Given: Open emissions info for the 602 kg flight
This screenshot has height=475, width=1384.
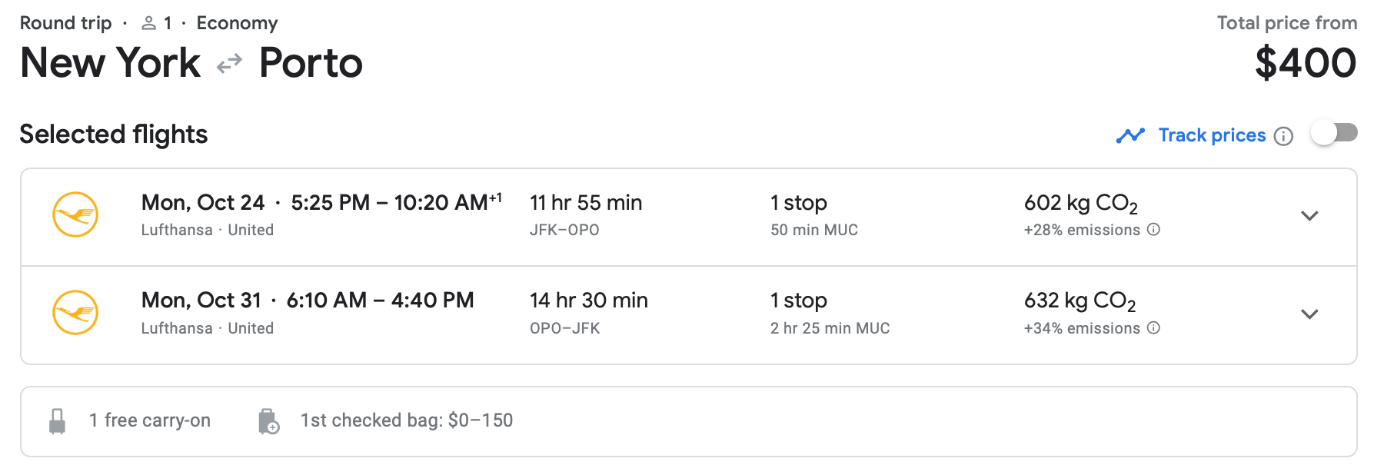Looking at the screenshot, I should click(1153, 229).
